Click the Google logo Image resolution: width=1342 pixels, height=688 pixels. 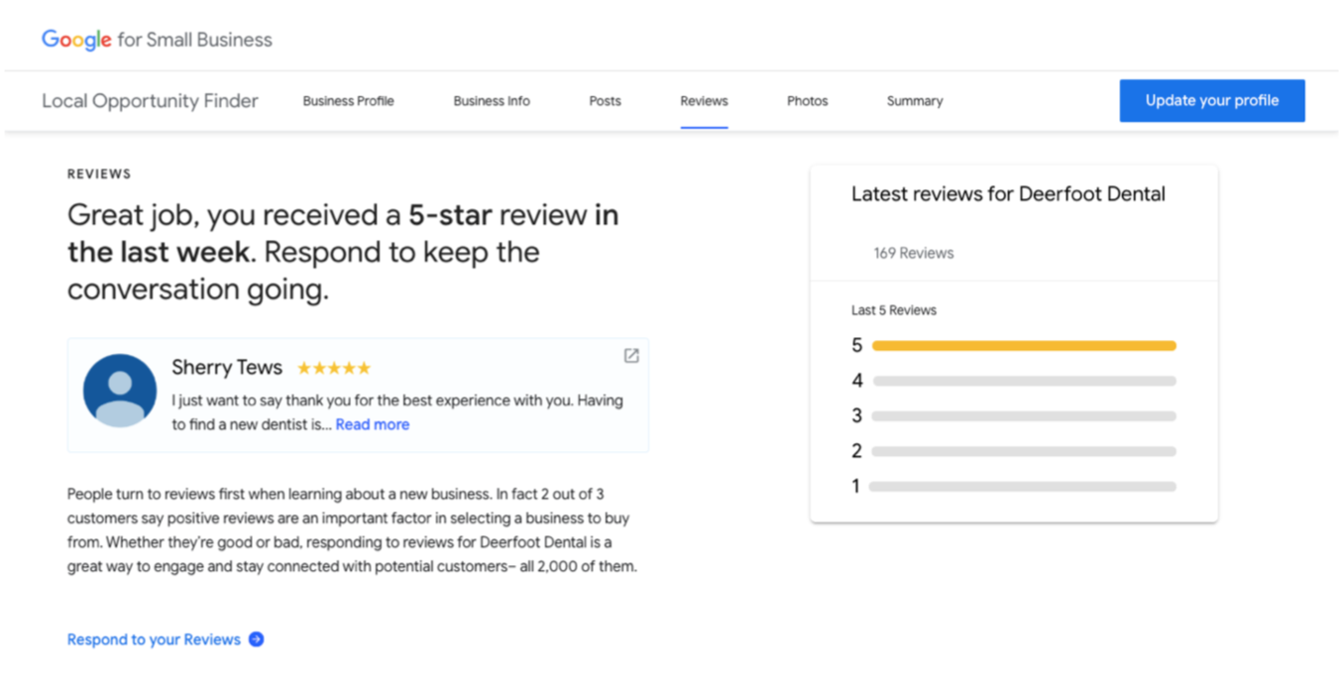click(x=76, y=40)
